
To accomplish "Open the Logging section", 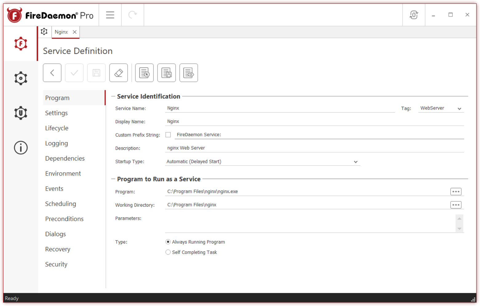I will 74,143.
